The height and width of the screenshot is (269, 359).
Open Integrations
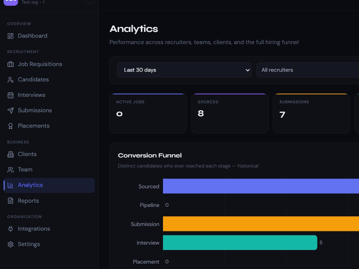(x=49, y=229)
